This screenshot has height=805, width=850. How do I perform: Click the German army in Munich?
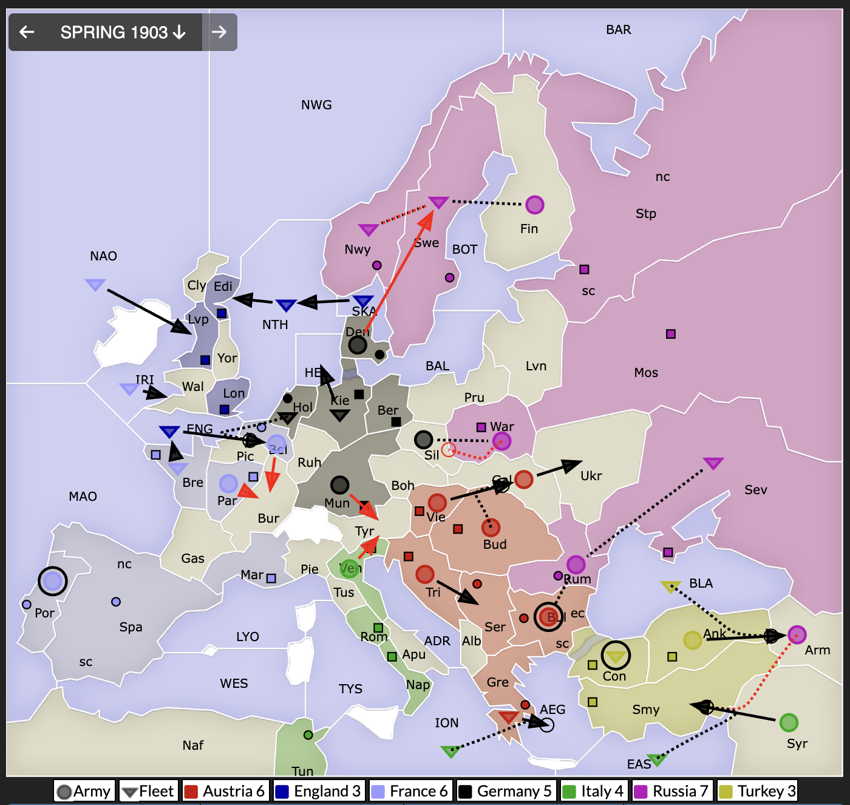tap(339, 484)
